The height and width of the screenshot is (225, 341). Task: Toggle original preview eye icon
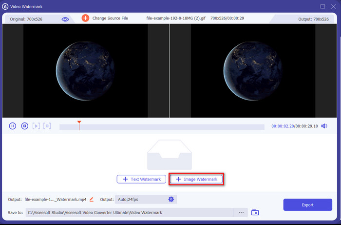click(65, 19)
